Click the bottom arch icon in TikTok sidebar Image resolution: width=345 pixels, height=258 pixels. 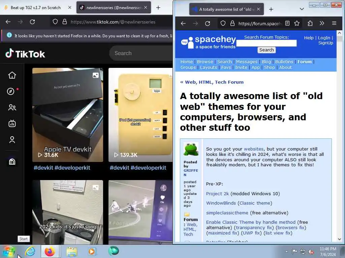point(12,162)
